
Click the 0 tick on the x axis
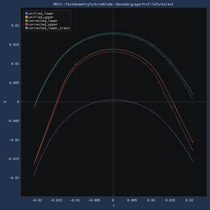(x=113, y=200)
